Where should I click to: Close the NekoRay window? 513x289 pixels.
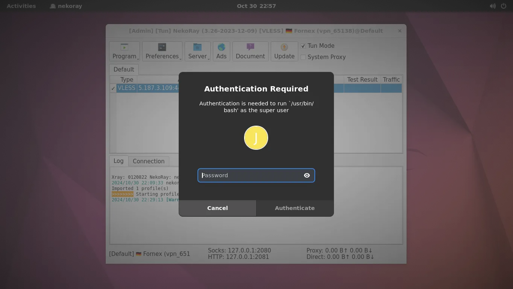(x=400, y=31)
